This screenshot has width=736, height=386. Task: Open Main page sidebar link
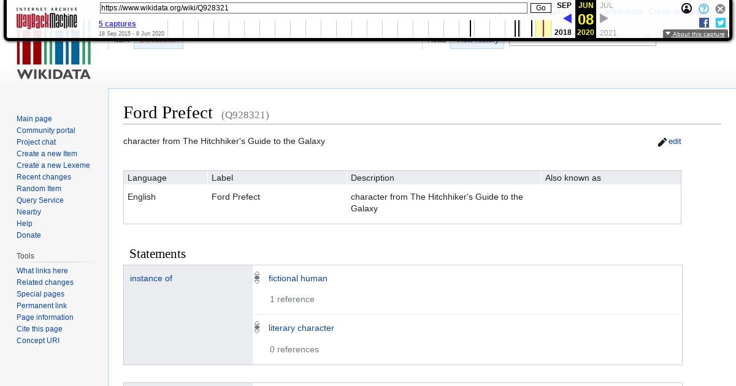coord(34,119)
